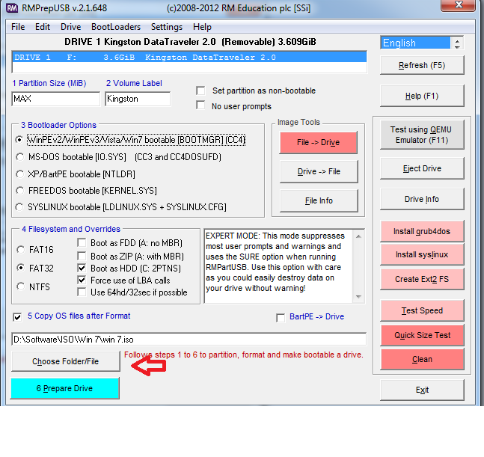Click language spinner up arrow
This screenshot has height=457, width=484.
click(457, 40)
